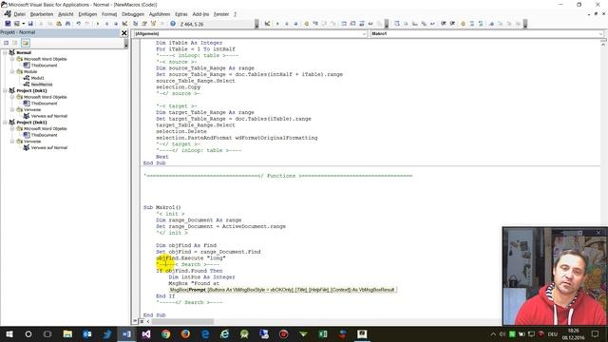Open the Ausführen menu
The image size is (608, 342).
(x=160, y=14)
